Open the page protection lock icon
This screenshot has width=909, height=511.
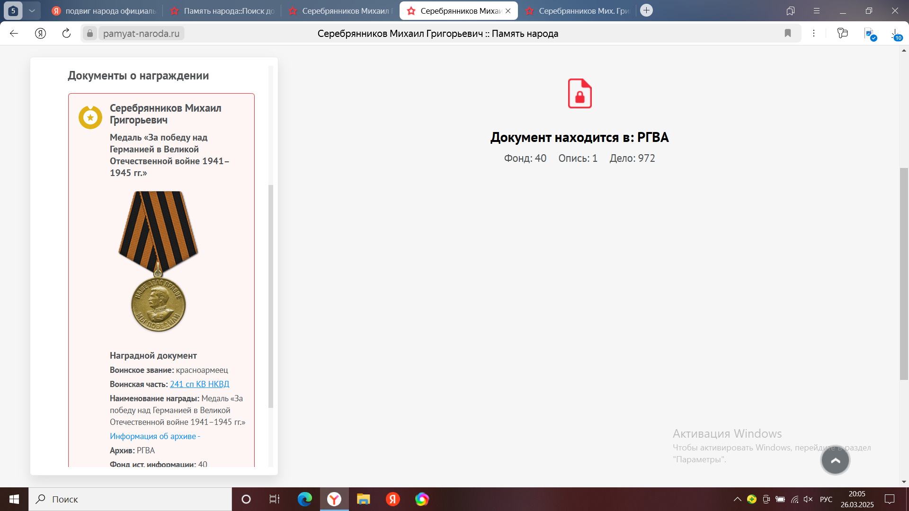click(90, 33)
